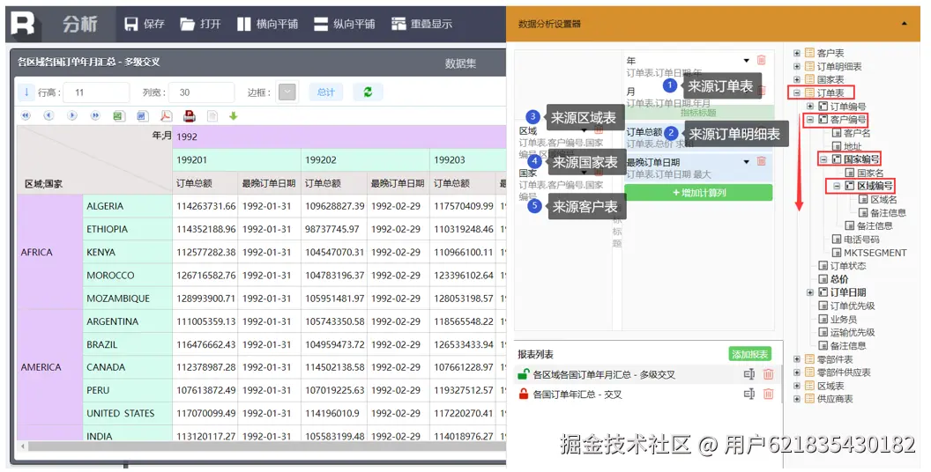Select the 区域名 field in tree

coord(883,199)
